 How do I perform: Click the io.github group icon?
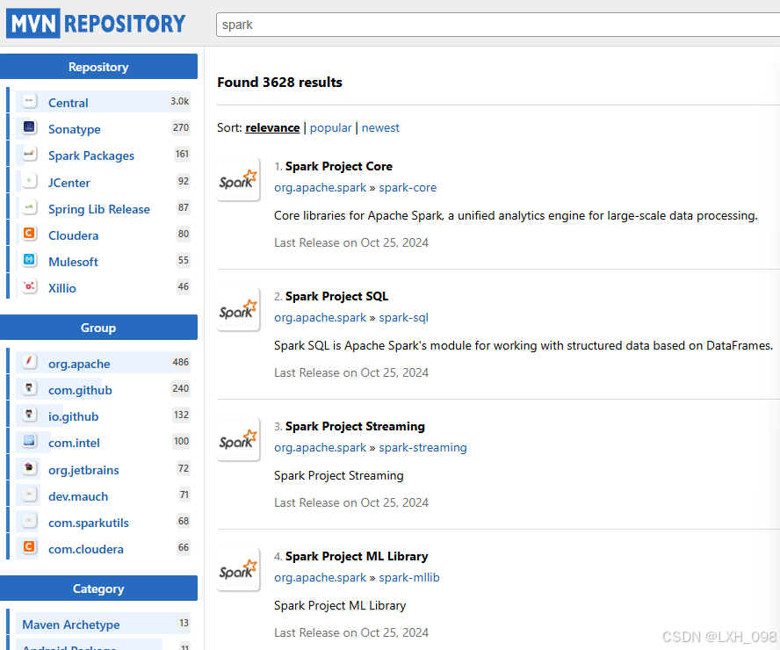(29, 415)
